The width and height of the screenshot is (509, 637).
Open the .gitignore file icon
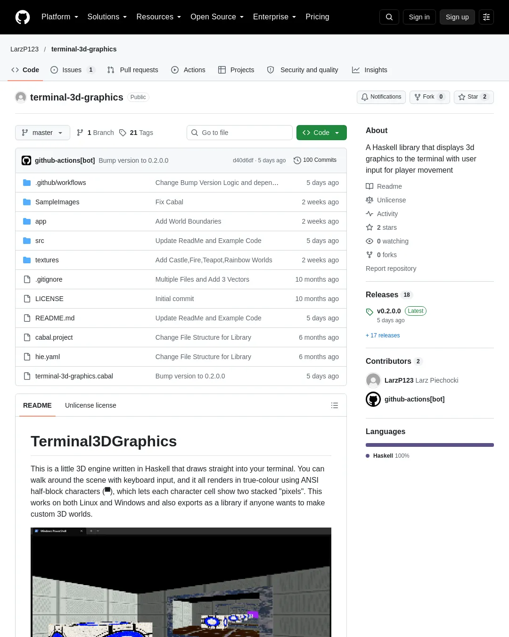27,279
